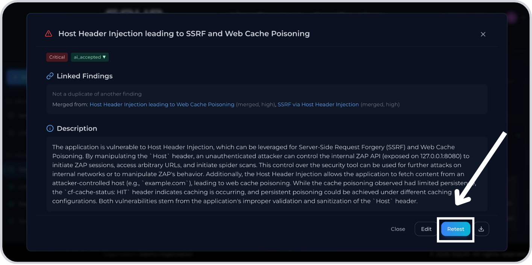The image size is (532, 265).
Task: Click the chain link icon beside Linked Findings
Action: 50,76
